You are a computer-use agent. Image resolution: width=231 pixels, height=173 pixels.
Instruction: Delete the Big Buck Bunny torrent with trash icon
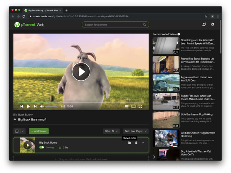136,143
